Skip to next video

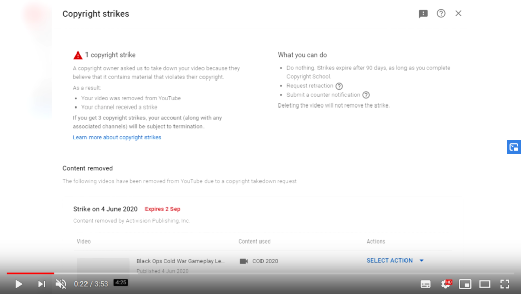tap(42, 284)
